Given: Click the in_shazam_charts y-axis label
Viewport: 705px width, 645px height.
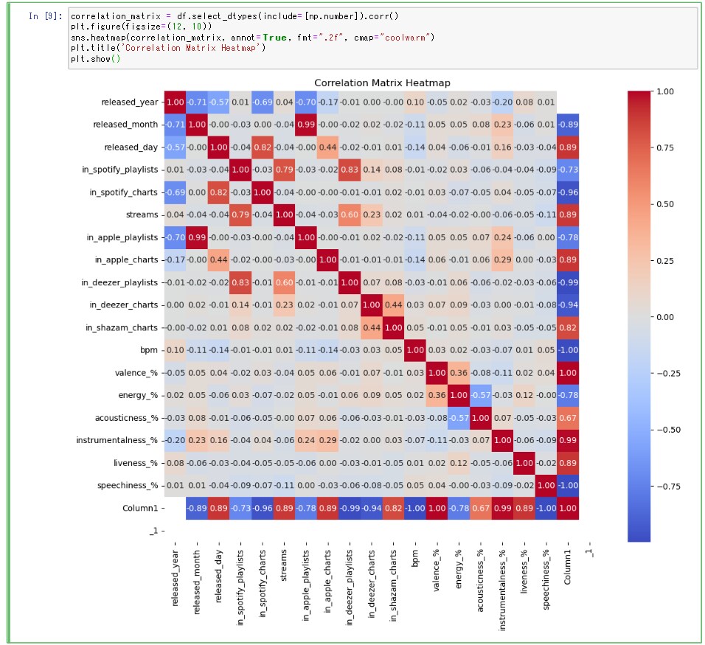Looking at the screenshot, I should [x=122, y=328].
